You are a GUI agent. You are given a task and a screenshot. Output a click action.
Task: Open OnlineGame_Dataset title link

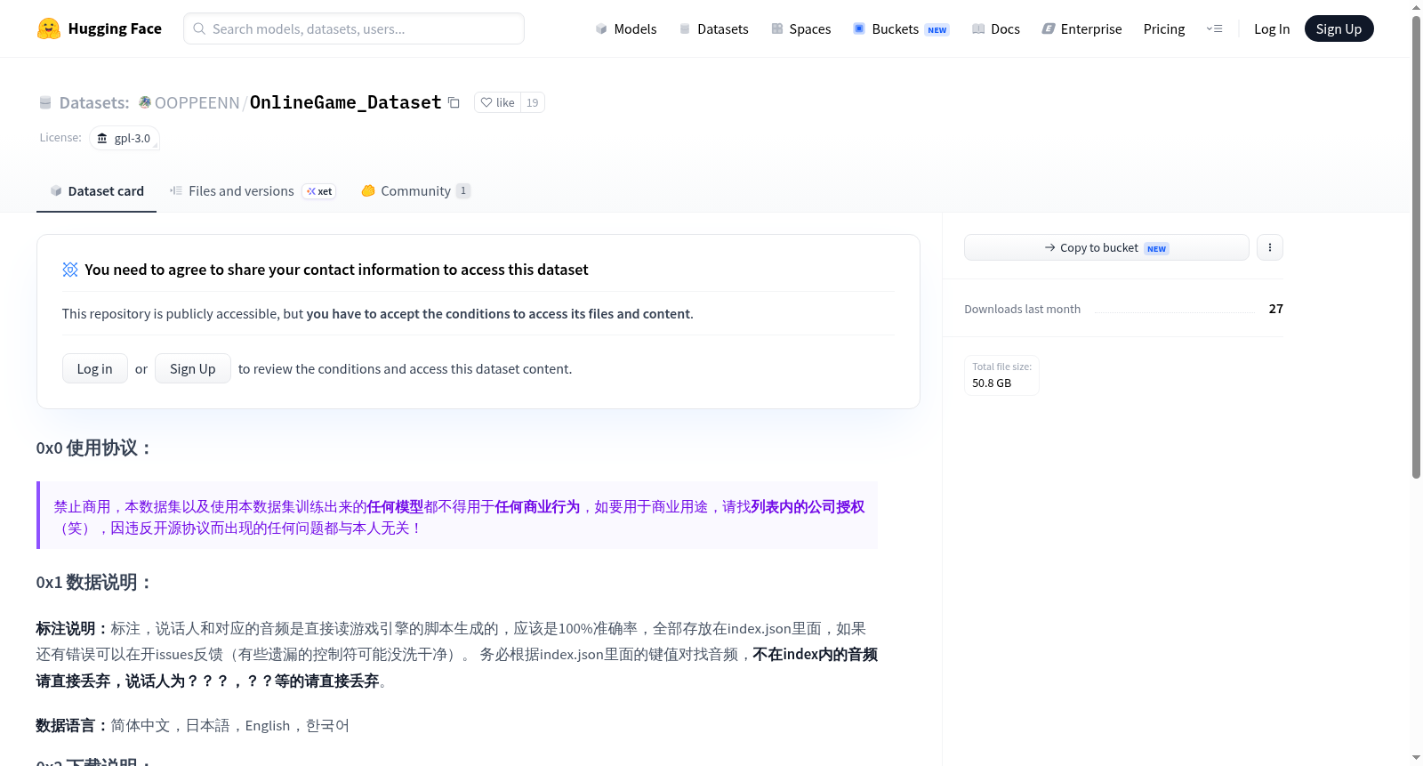click(346, 102)
